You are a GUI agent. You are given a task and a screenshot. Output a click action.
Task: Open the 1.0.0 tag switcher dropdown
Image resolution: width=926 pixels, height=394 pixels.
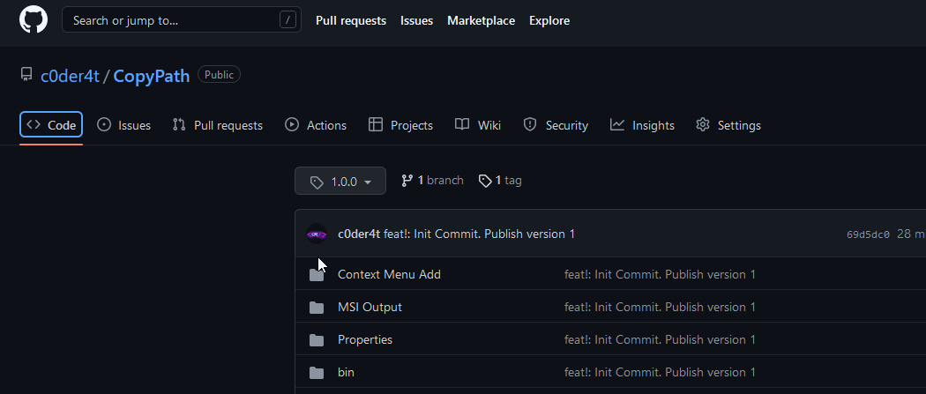(x=340, y=182)
